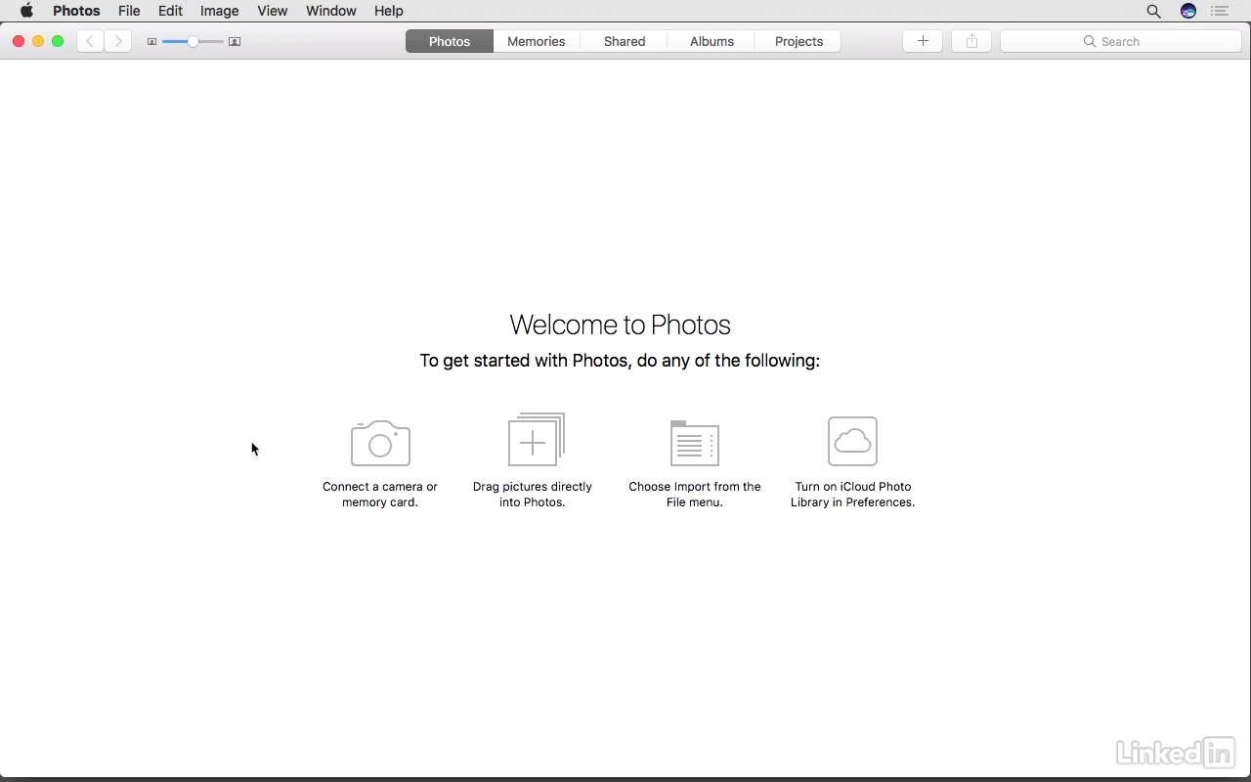
Task: Click the plus Add button in toolbar
Action: point(923,41)
